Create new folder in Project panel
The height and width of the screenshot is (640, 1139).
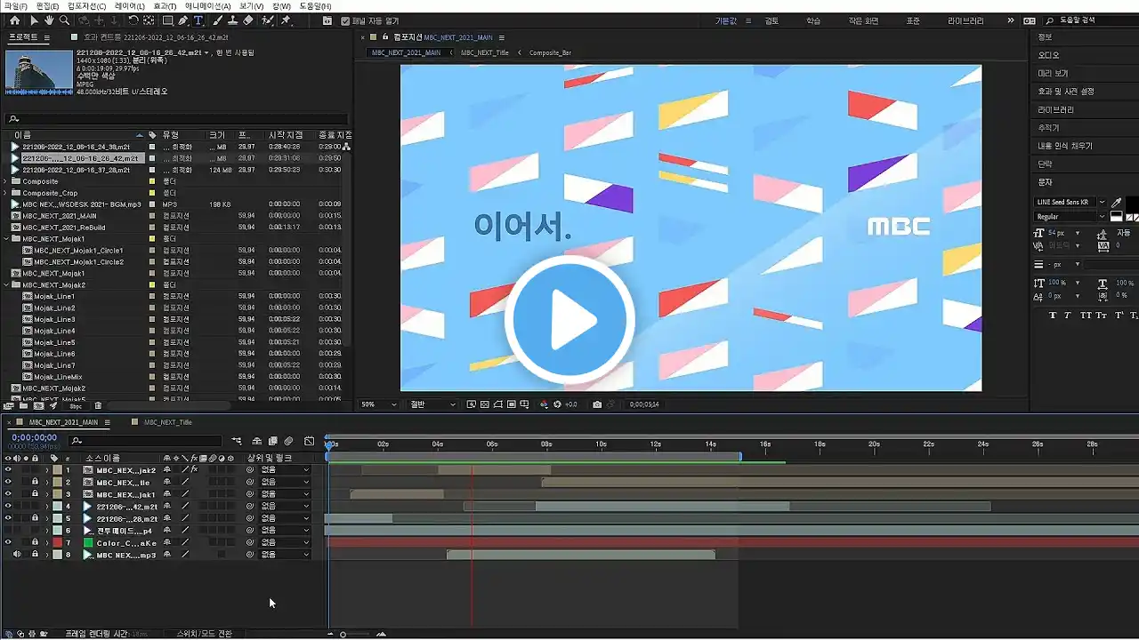point(24,406)
